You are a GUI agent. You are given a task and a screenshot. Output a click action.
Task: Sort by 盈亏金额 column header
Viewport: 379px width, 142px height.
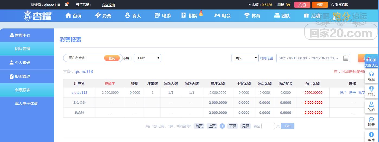pos(313,83)
